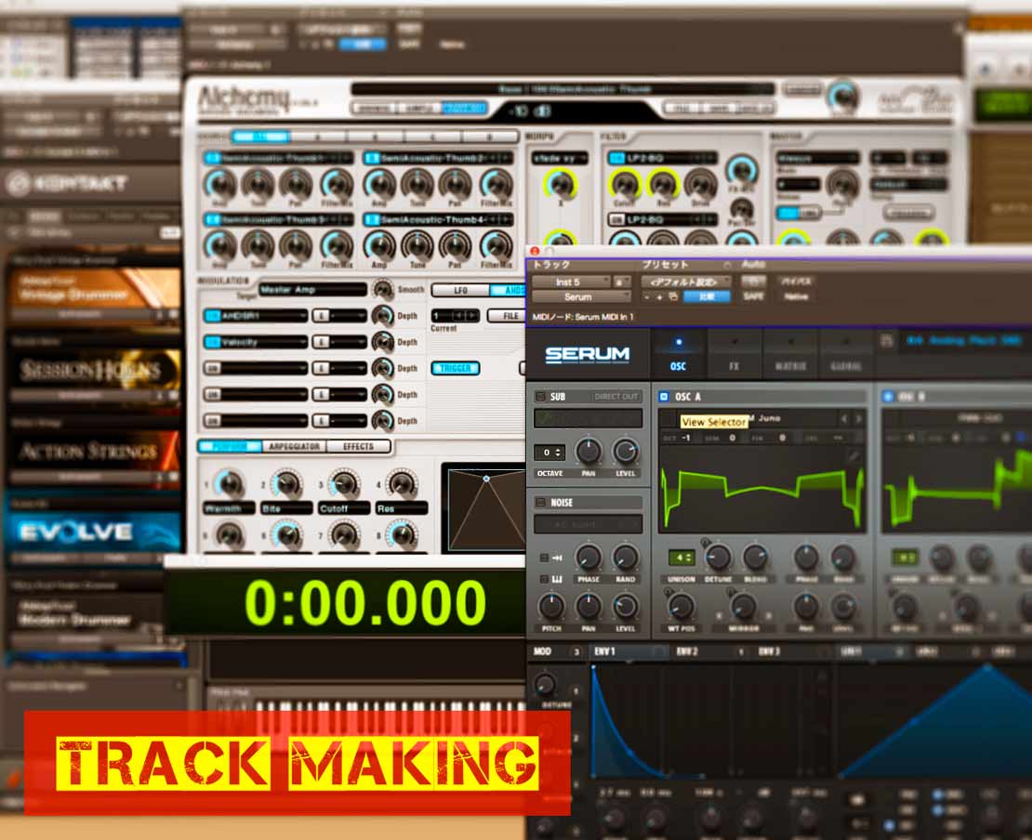This screenshot has width=1032, height=840.
Task: Switch to Serum FX tab
Action: point(734,354)
